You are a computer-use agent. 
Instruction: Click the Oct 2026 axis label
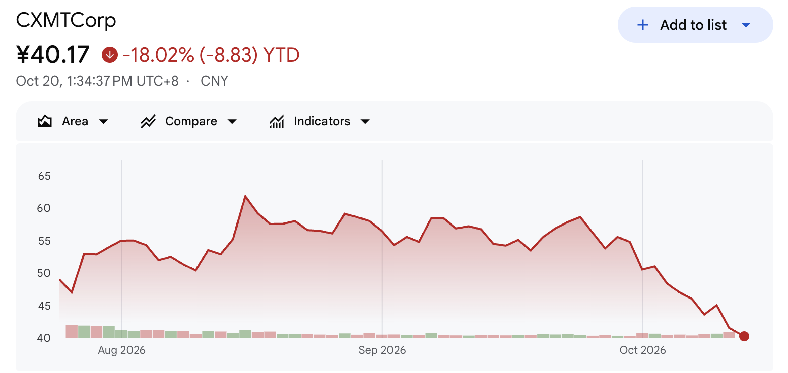point(642,350)
